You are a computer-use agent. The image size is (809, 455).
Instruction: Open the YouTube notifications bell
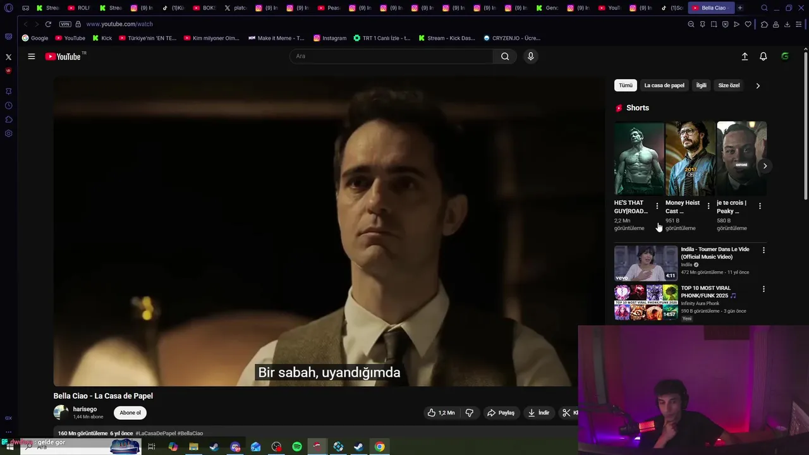[x=763, y=56]
